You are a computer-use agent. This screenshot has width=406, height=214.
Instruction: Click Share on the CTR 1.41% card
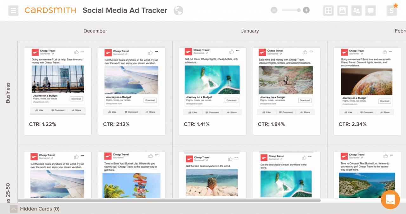point(232,112)
